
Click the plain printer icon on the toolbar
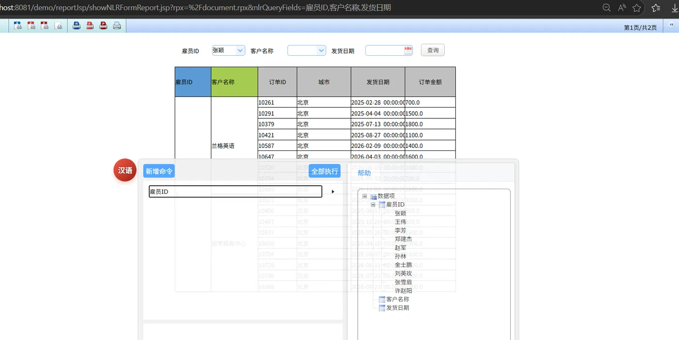[117, 26]
